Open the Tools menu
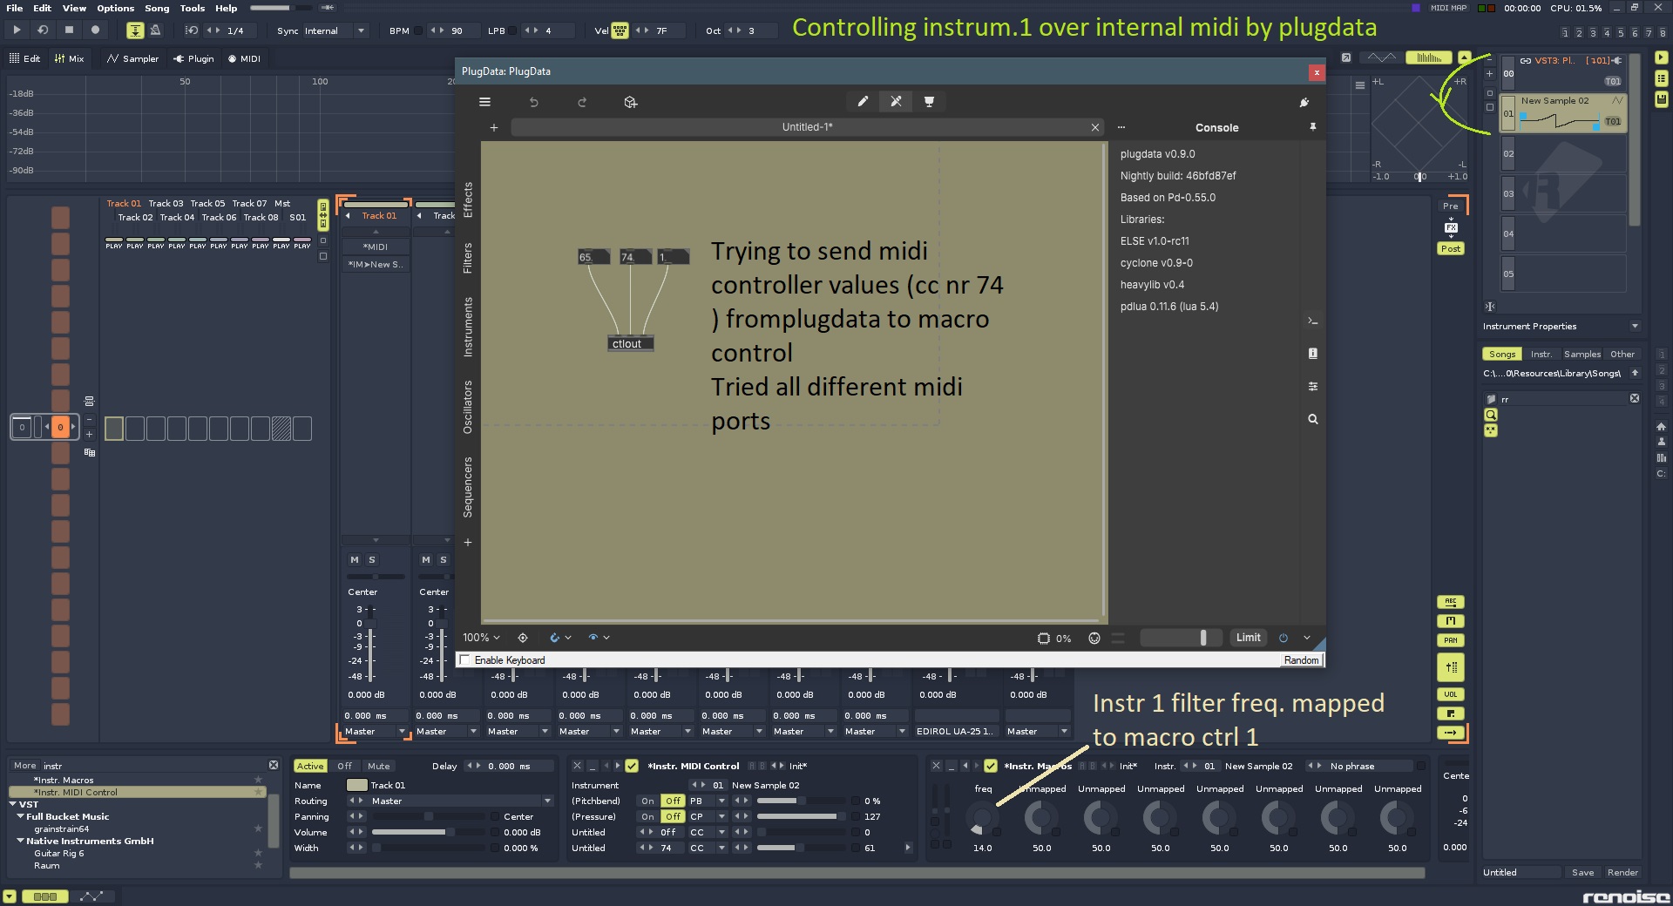The image size is (1673, 906). pyautogui.click(x=192, y=8)
